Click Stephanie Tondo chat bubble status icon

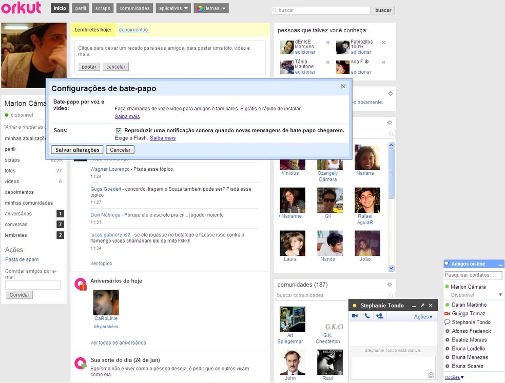pos(447,322)
